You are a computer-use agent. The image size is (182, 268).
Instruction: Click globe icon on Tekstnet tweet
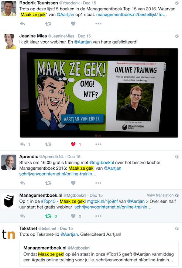pyautogui.click(x=177, y=228)
